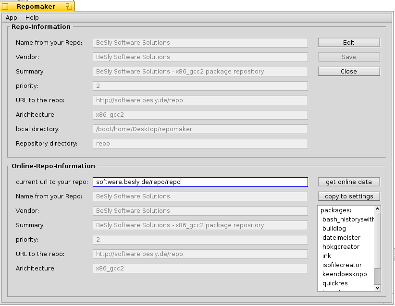Click the Repomaker window title tab
This screenshot has width=395, height=306.
coord(36,7)
